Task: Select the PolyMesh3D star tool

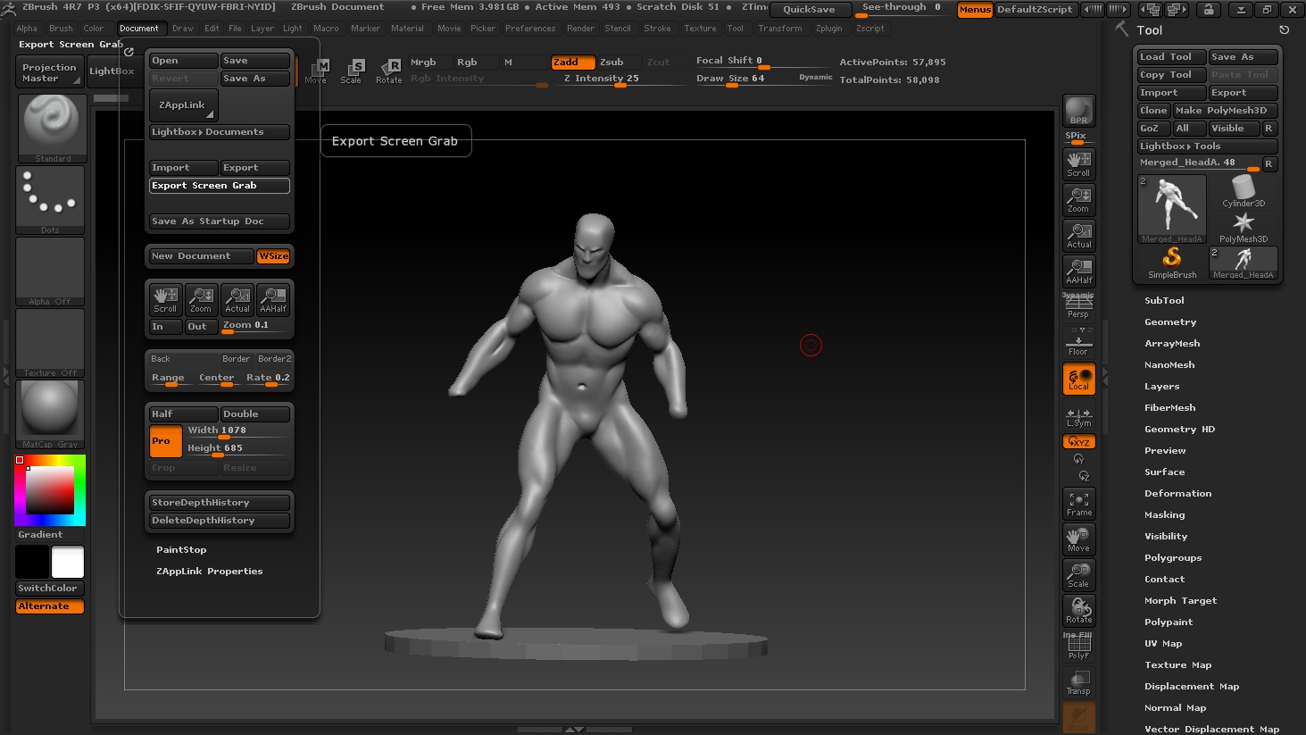Action: pyautogui.click(x=1244, y=227)
